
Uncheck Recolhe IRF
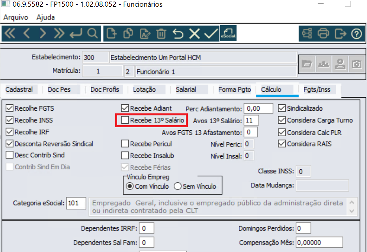coord(9,132)
